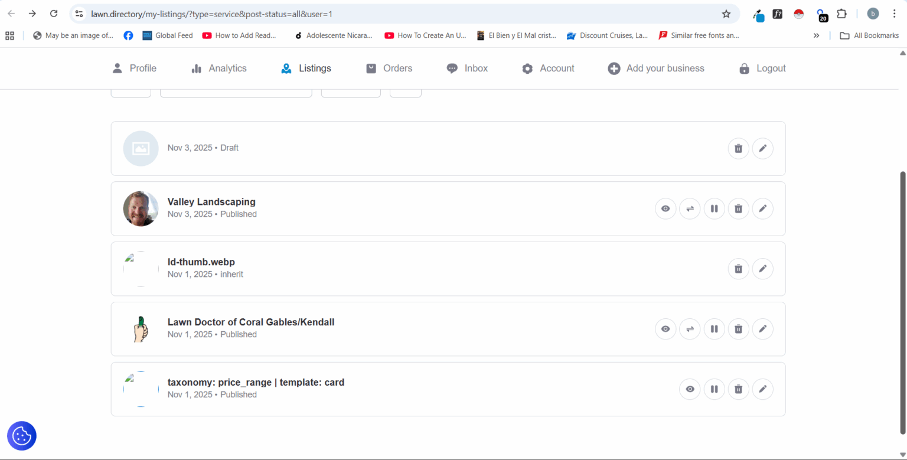View the Valley Landscaping listing via eye icon
The width and height of the screenshot is (907, 460).
tap(665, 208)
